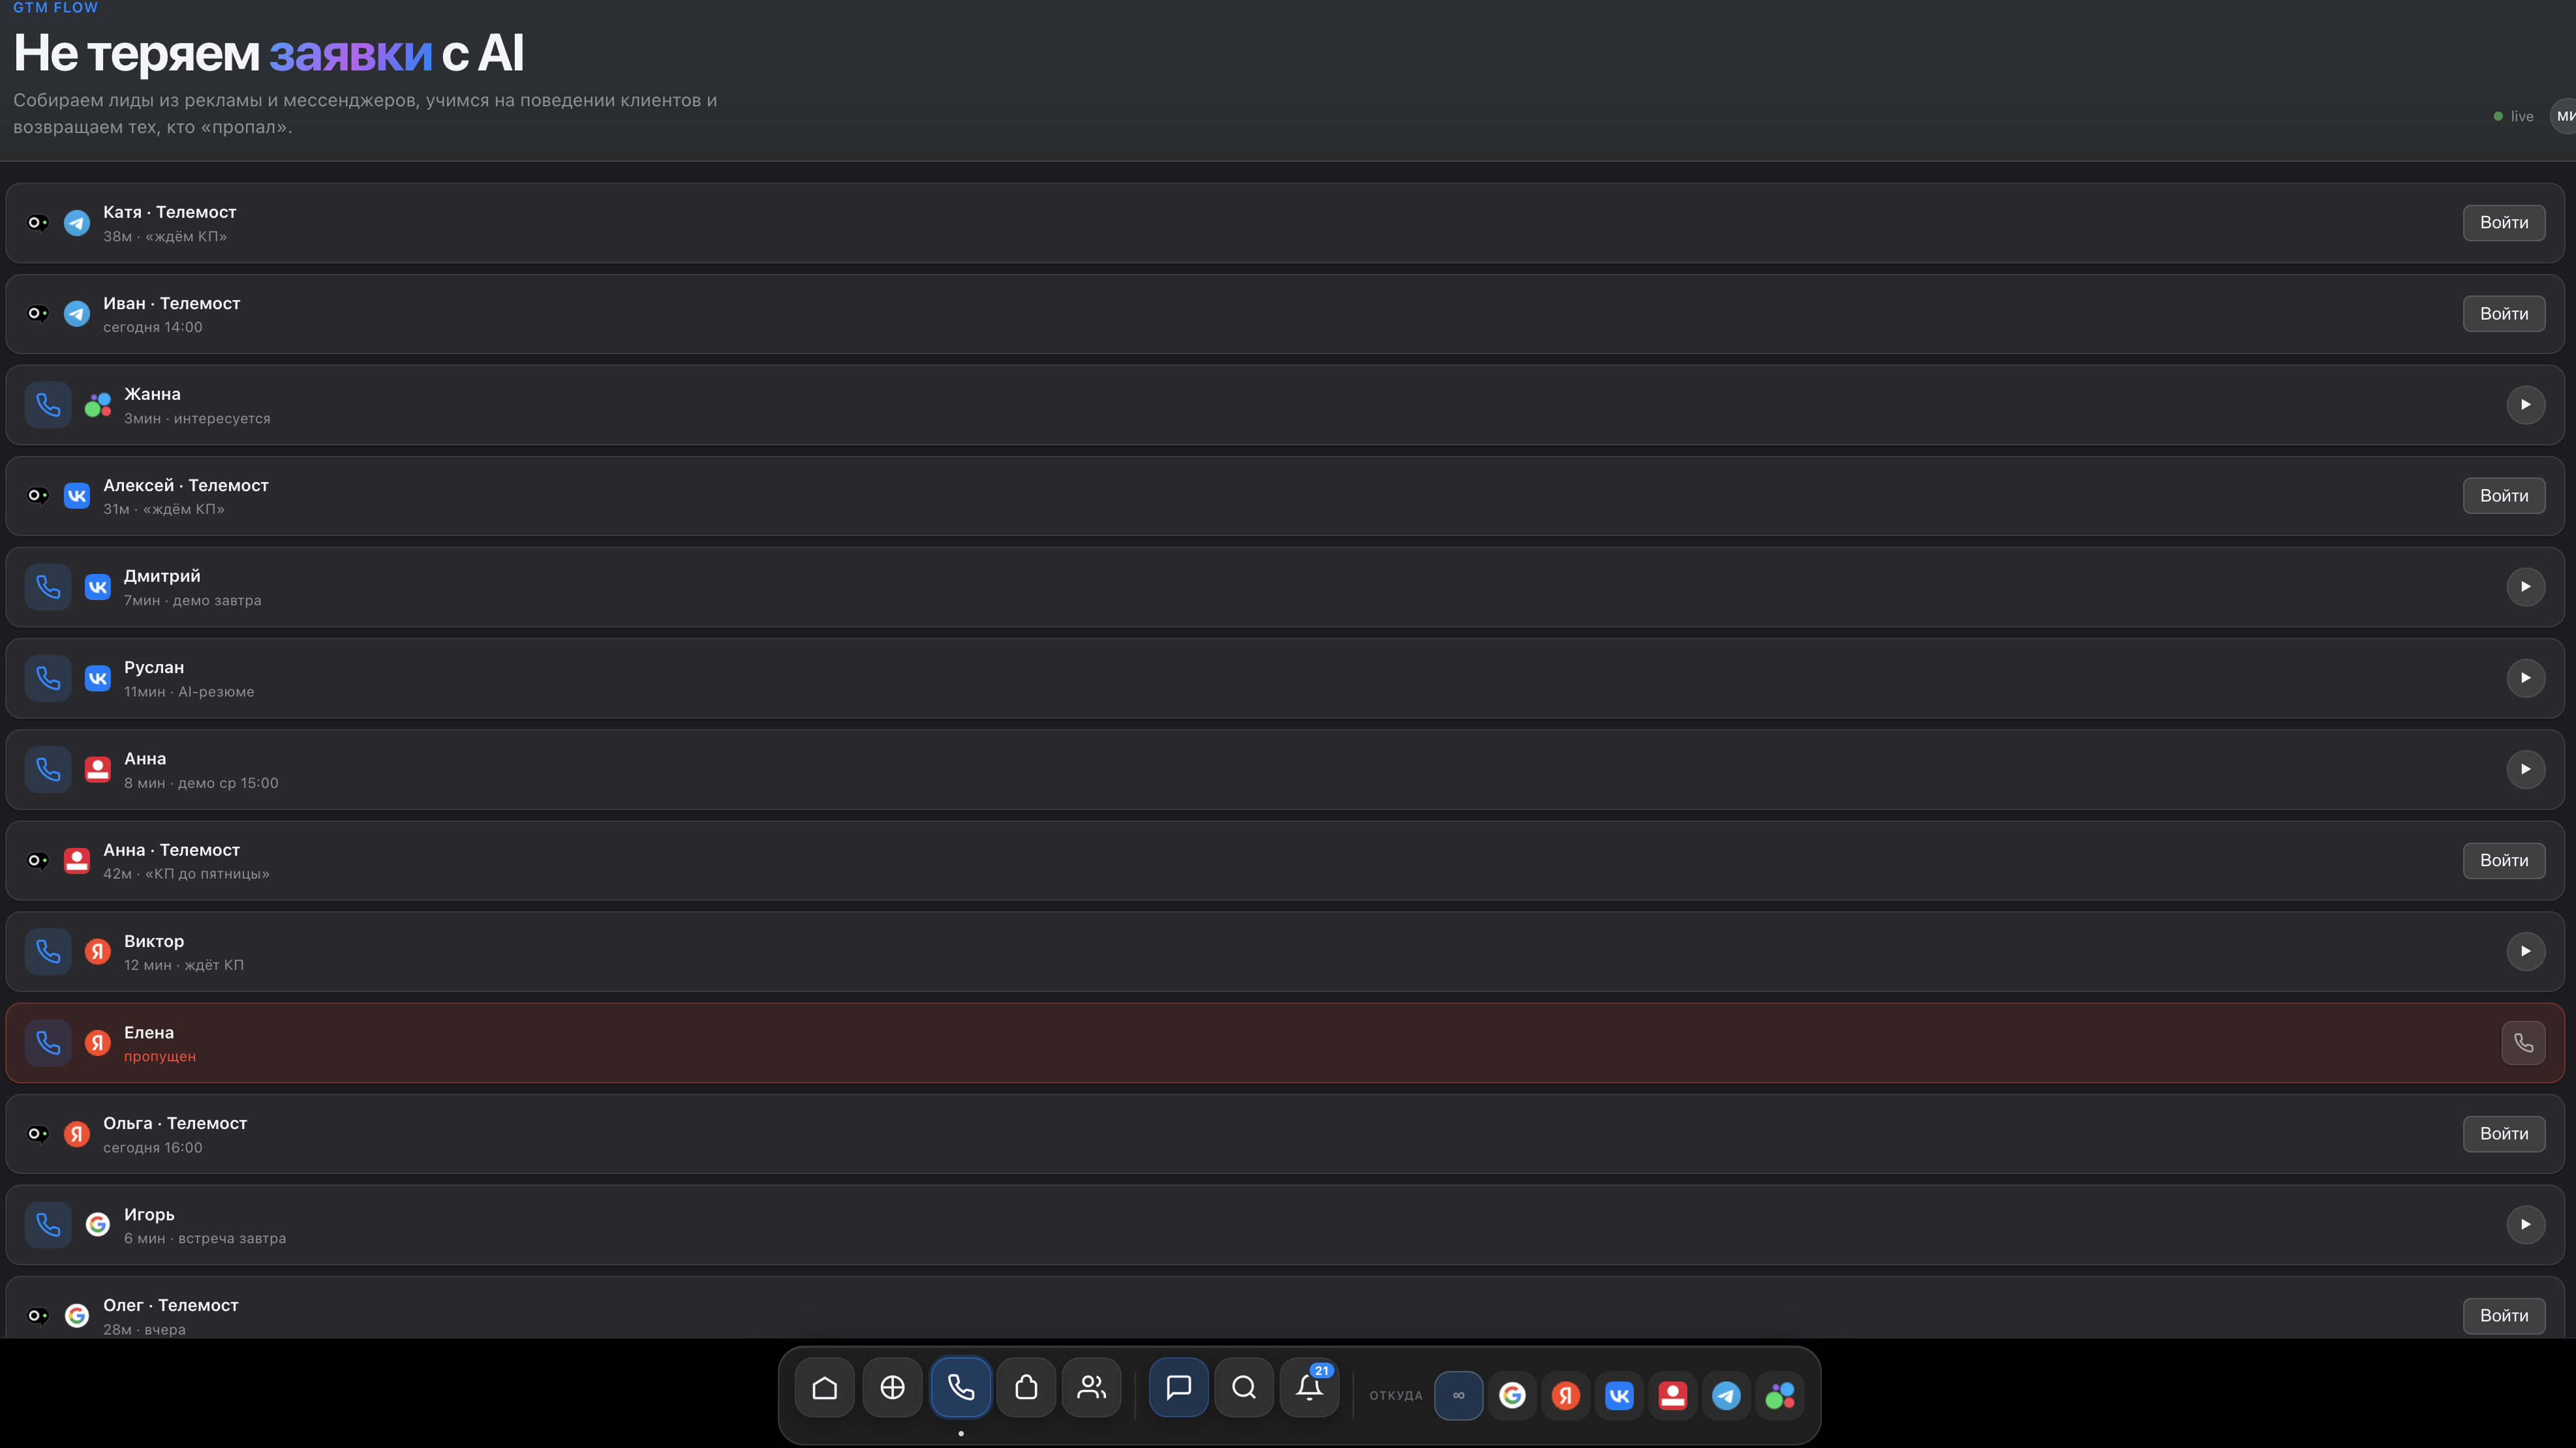
Task: Open the МИ user avatar
Action: click(x=2563, y=116)
